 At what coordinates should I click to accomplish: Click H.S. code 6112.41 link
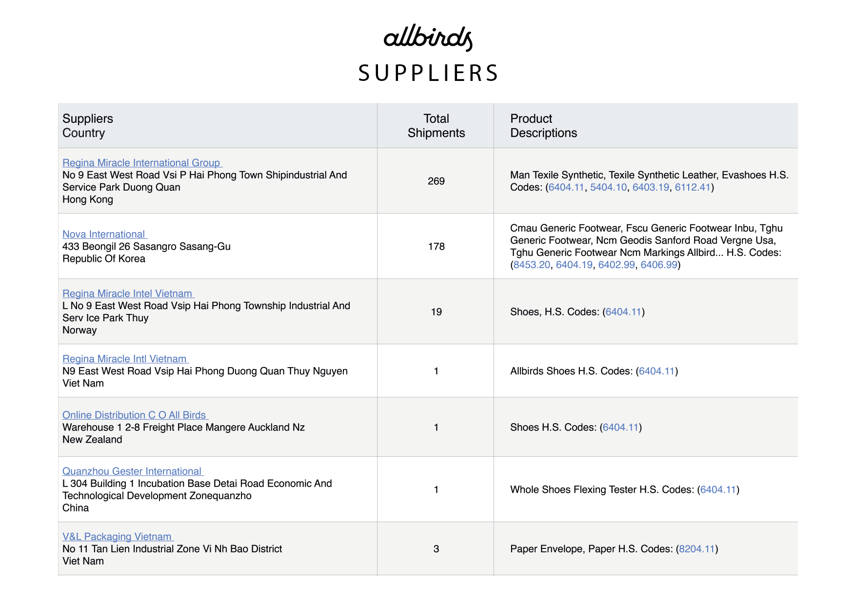point(693,187)
